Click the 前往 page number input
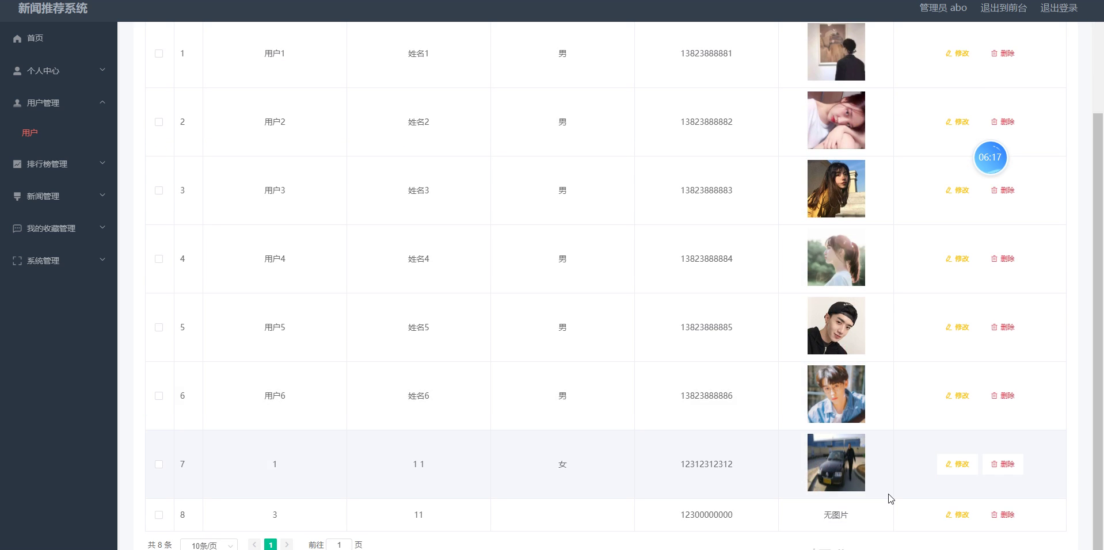This screenshot has width=1104, height=550. click(x=339, y=545)
